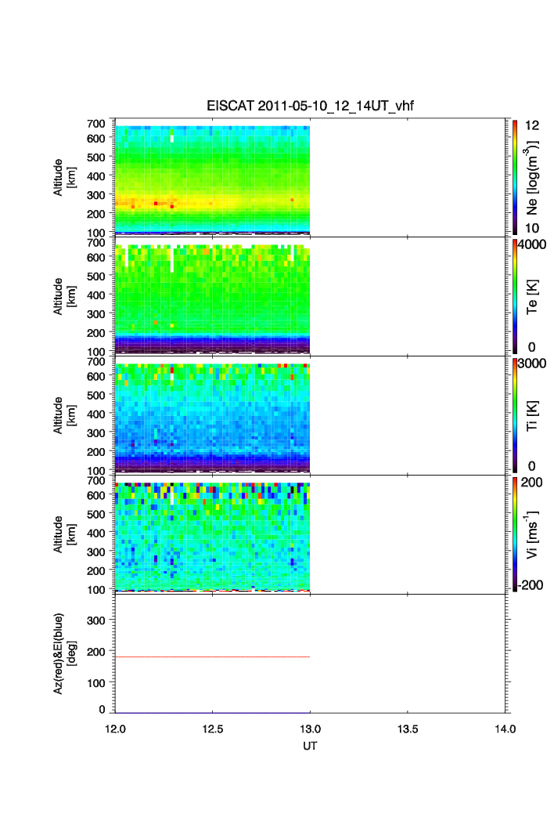Select the 'Ti [K]' color bar label
This screenshot has height=832, width=554.
(532, 415)
